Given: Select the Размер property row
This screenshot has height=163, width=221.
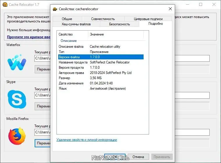Looking at the screenshot, I should 101,78.
